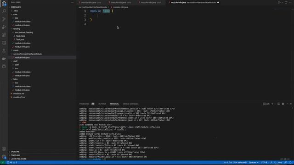Viewport: 294px width, 165px height.
Task: Open the Docker whale icon in activity bar
Action: (4, 59)
